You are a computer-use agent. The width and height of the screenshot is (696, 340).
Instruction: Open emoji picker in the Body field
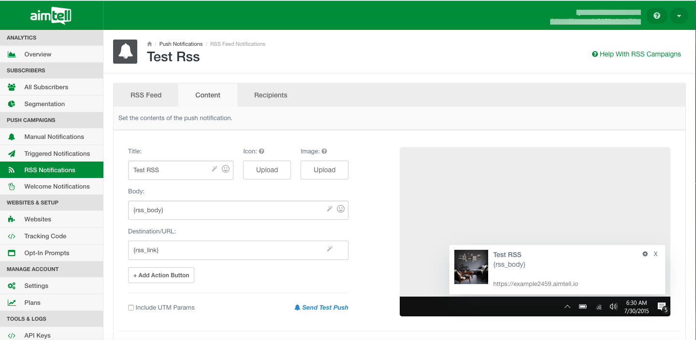pos(341,209)
